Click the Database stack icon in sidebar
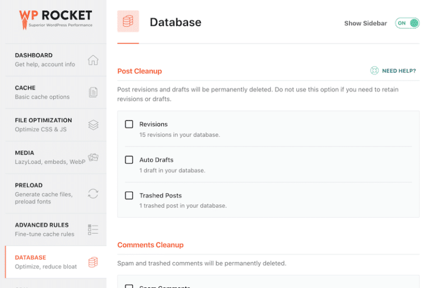430x288 pixels. [93, 262]
